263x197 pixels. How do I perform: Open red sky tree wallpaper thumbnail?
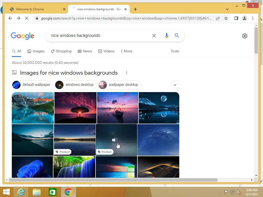(x=76, y=108)
